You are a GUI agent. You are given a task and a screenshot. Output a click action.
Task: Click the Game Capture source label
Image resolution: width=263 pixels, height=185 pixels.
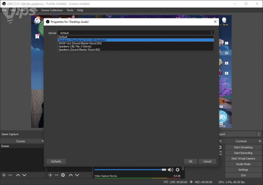coord(10,134)
